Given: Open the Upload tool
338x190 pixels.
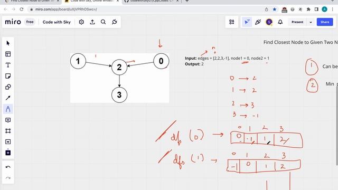Looking at the screenshot, I should pos(8,142).
